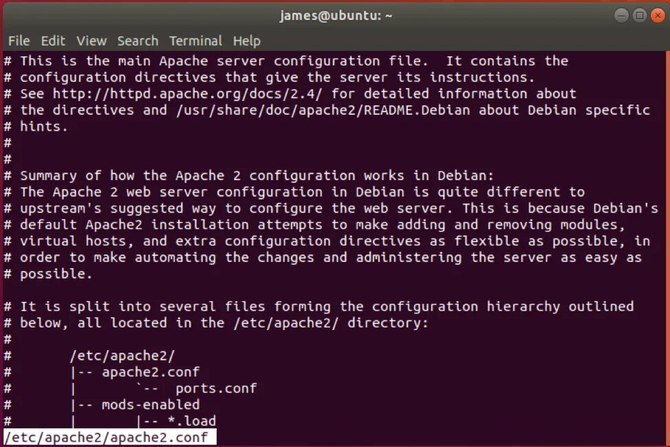Viewport: 670px width, 447px height.
Task: Click the /etc/apache2/apache2.conf status line
Action: [x=110, y=437]
